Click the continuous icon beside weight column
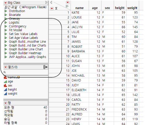The height and width of the screenshot is (125, 152). 6,93
